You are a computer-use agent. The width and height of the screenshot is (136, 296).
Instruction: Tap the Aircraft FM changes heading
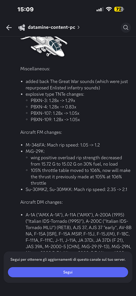41,132
